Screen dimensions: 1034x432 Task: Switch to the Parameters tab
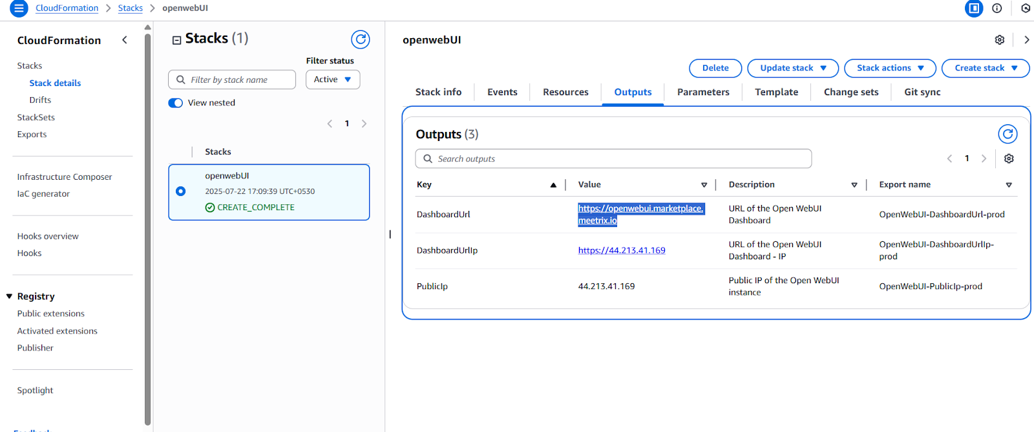coord(703,92)
